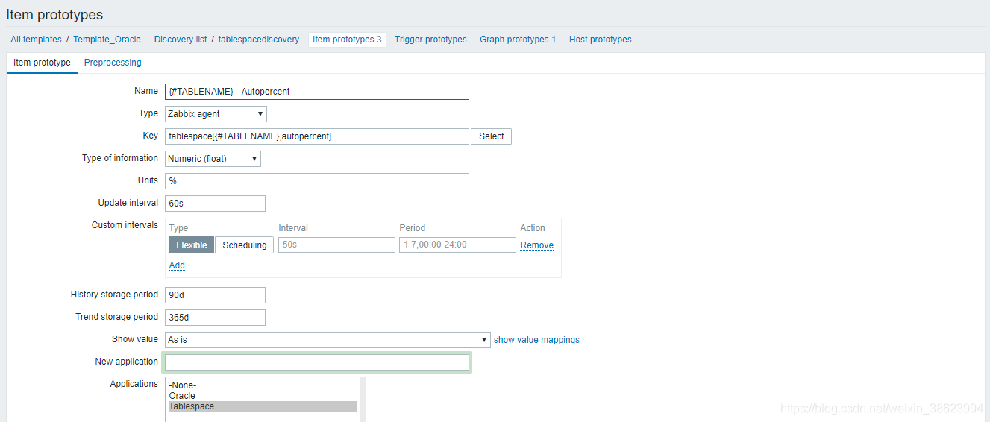This screenshot has width=990, height=422.
Task: Add a new custom interval
Action: coord(177,265)
